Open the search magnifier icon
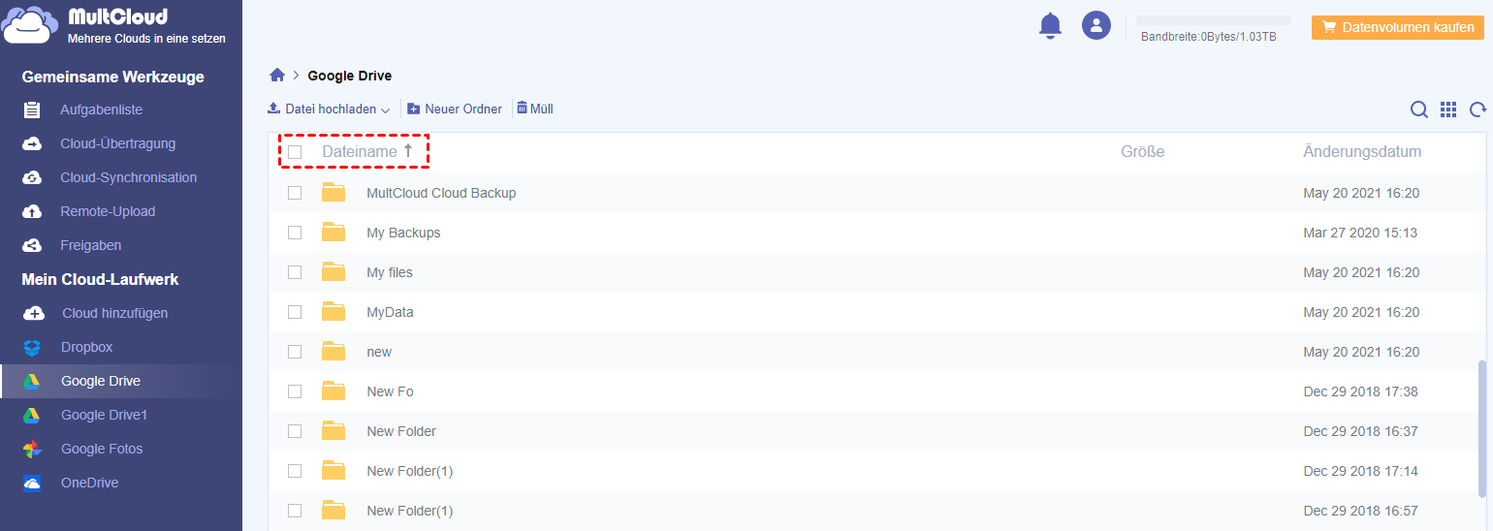 (1418, 109)
